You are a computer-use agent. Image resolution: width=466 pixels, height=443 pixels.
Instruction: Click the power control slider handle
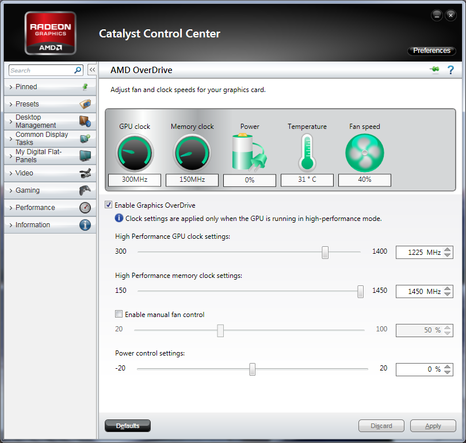tap(253, 369)
